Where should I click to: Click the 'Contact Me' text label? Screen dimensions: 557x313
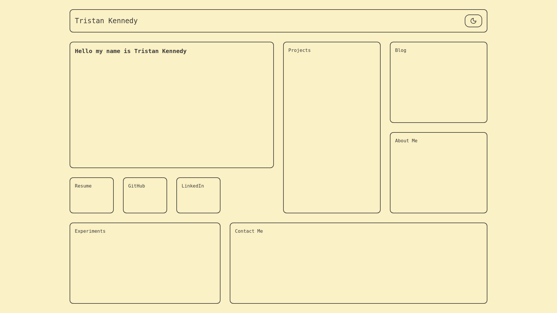coord(249,231)
